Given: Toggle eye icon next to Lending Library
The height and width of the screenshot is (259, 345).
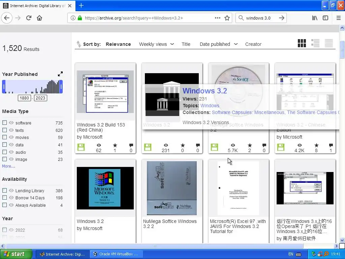Looking at the screenshot, I should point(11,191).
